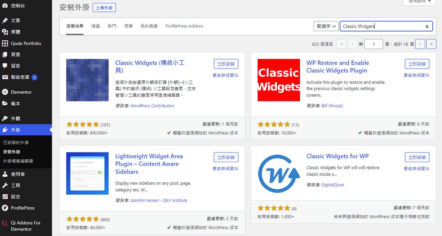The width and height of the screenshot is (442, 236).
Task: Click the 工具 wrench icon
Action: pyautogui.click(x=6, y=185)
